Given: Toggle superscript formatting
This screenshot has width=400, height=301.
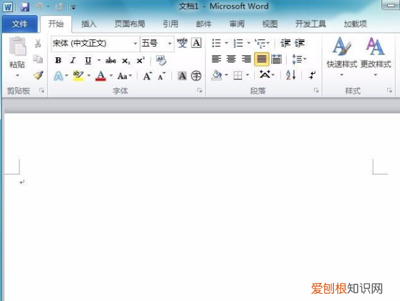Looking at the screenshot, I should 141,61.
